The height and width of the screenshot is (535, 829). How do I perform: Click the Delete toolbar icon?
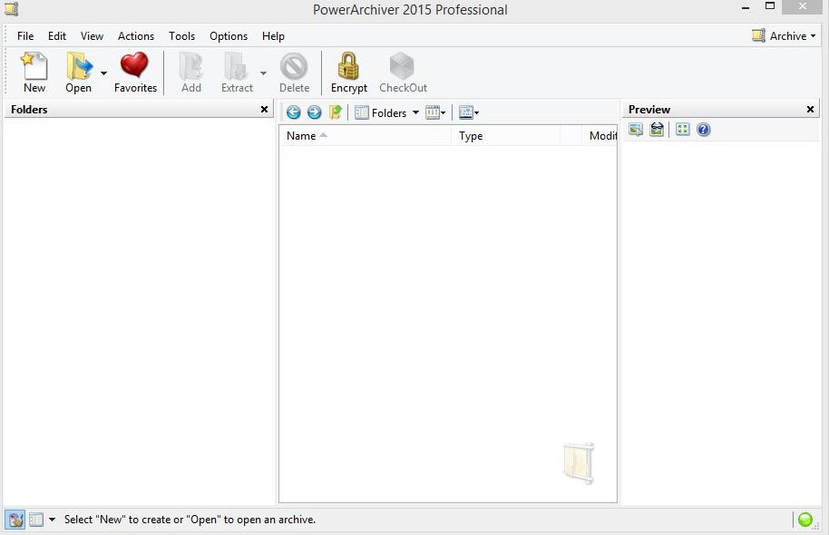(294, 73)
